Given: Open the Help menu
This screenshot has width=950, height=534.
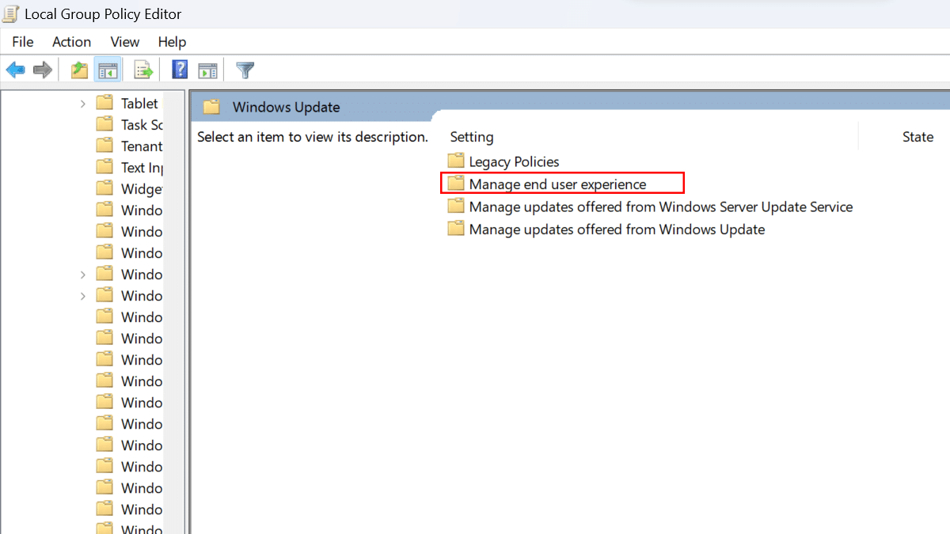Looking at the screenshot, I should pyautogui.click(x=172, y=42).
